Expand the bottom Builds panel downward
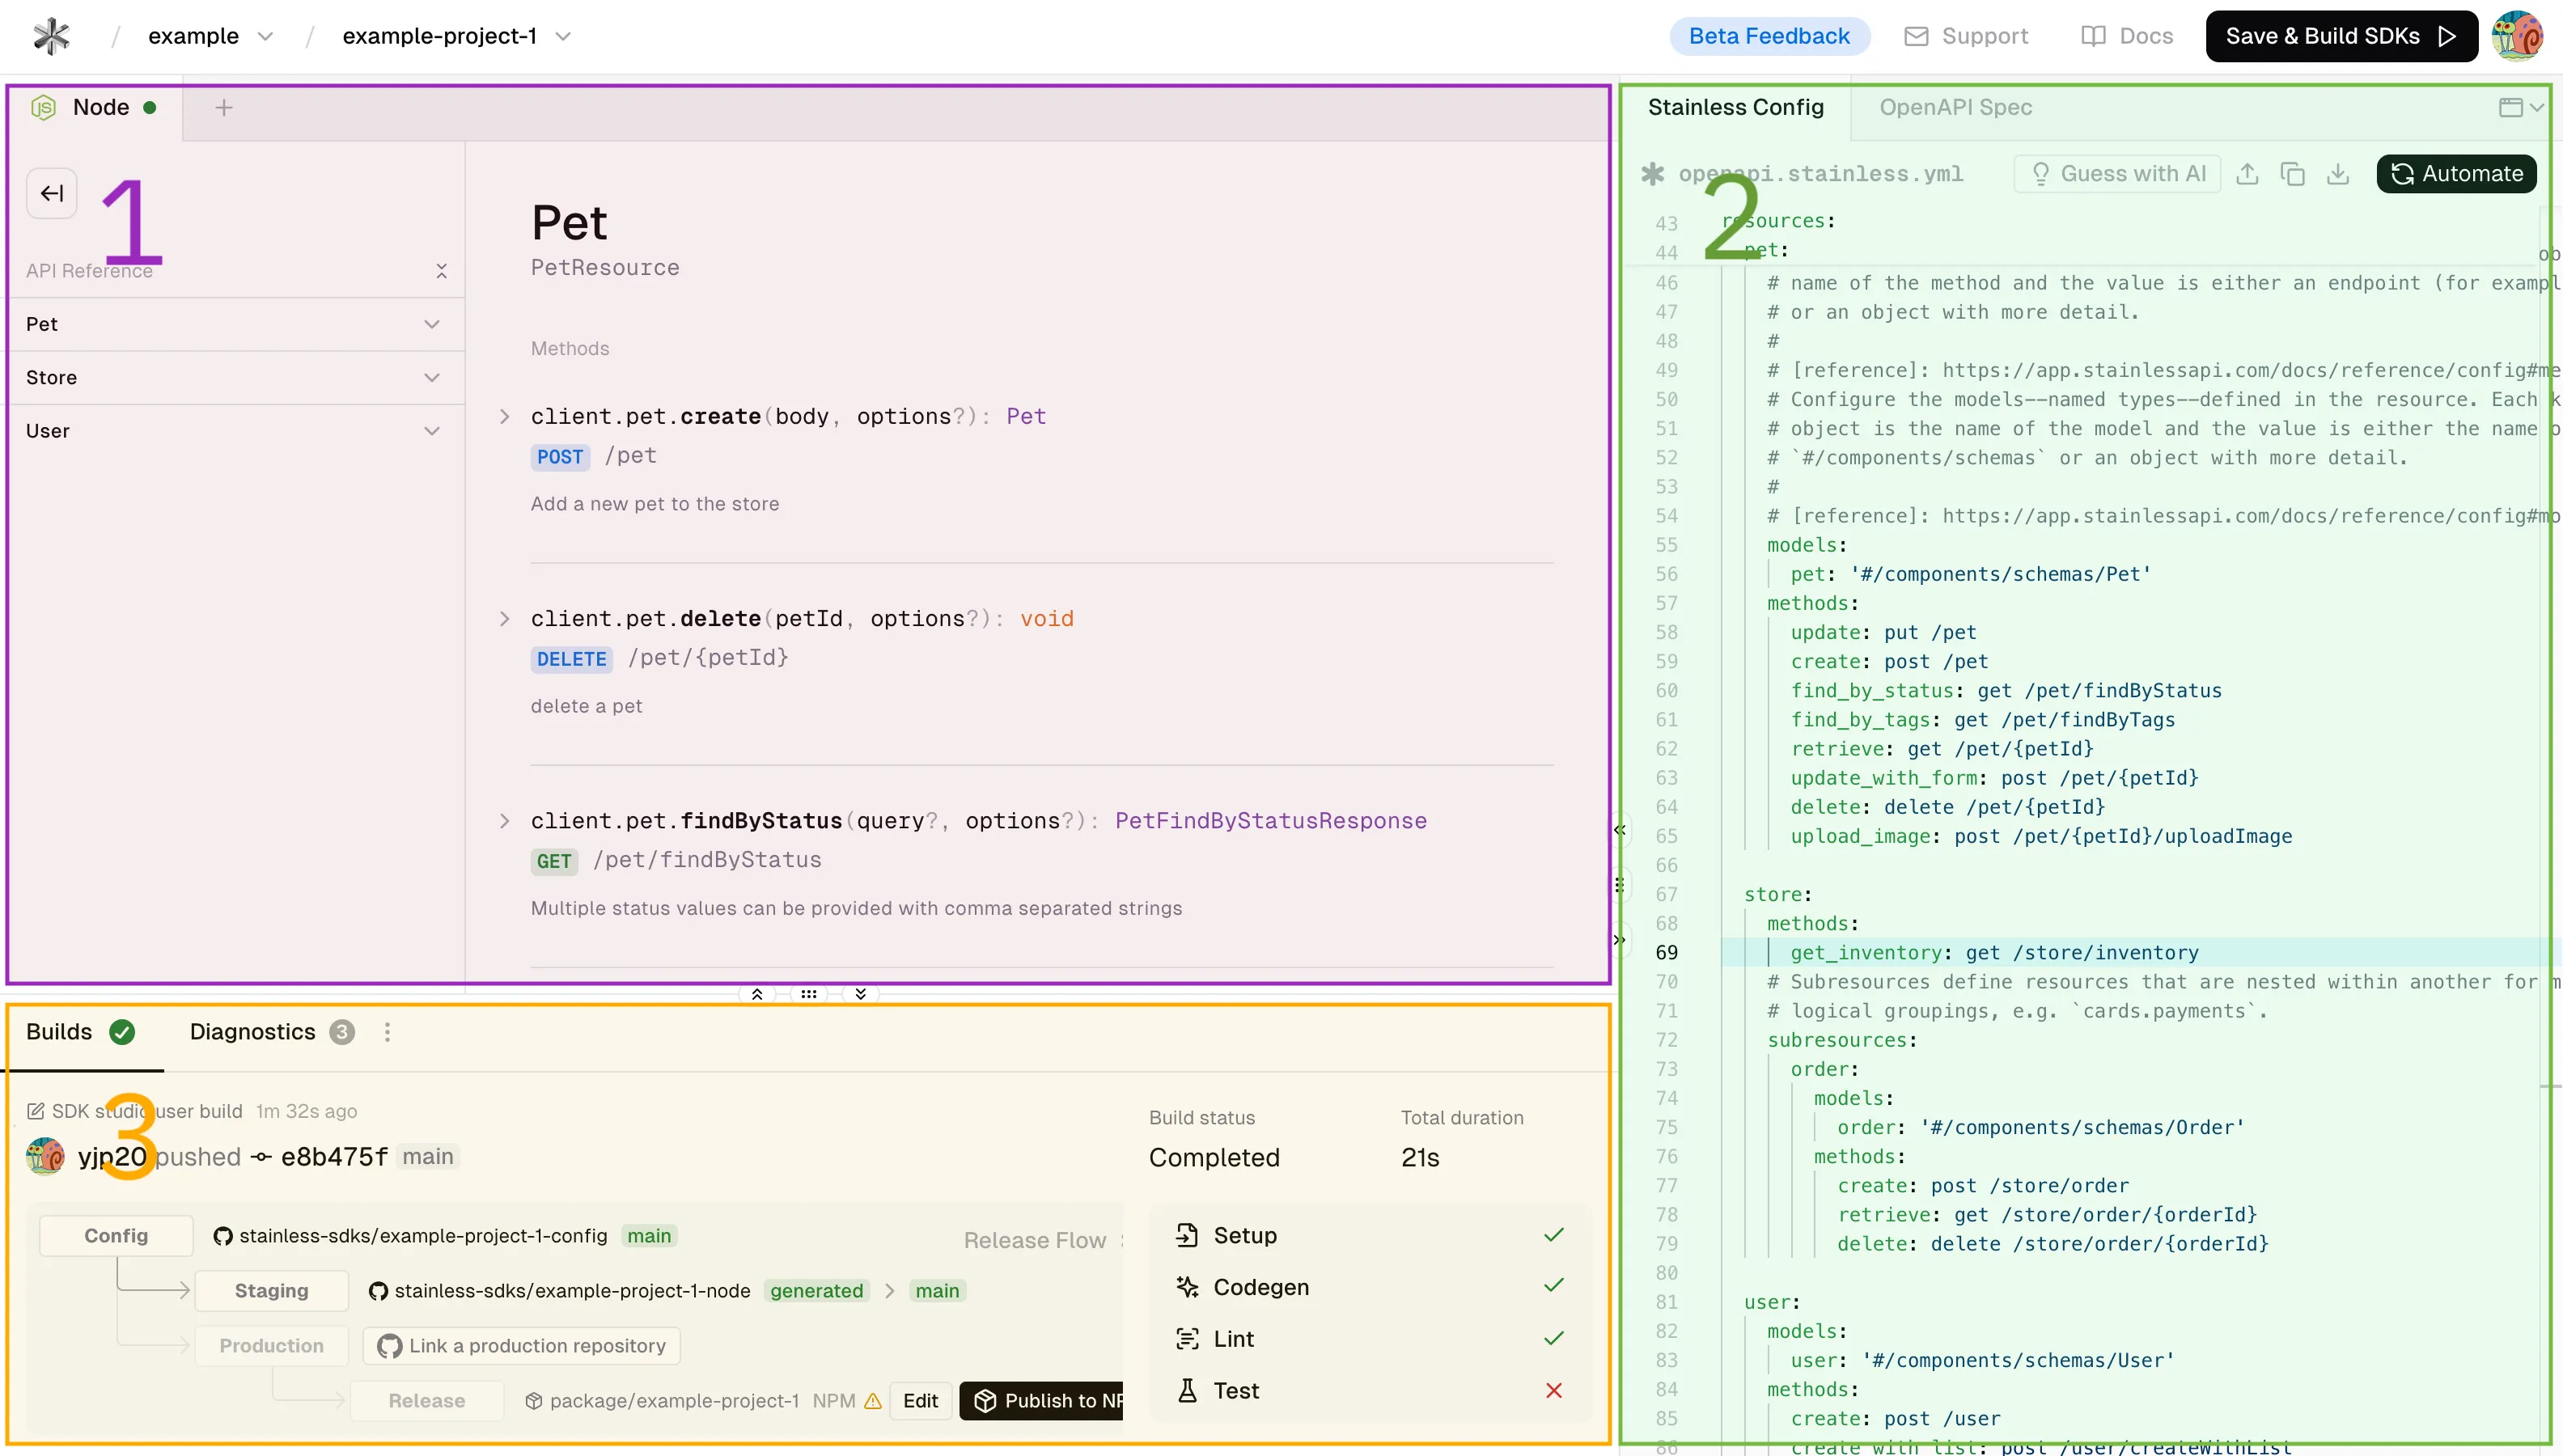The height and width of the screenshot is (1456, 2563). tap(860, 993)
